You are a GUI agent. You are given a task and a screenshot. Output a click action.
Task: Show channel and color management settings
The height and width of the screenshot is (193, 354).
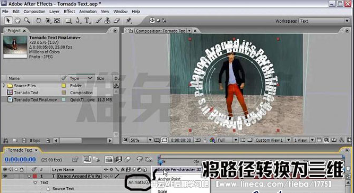coord(212,140)
